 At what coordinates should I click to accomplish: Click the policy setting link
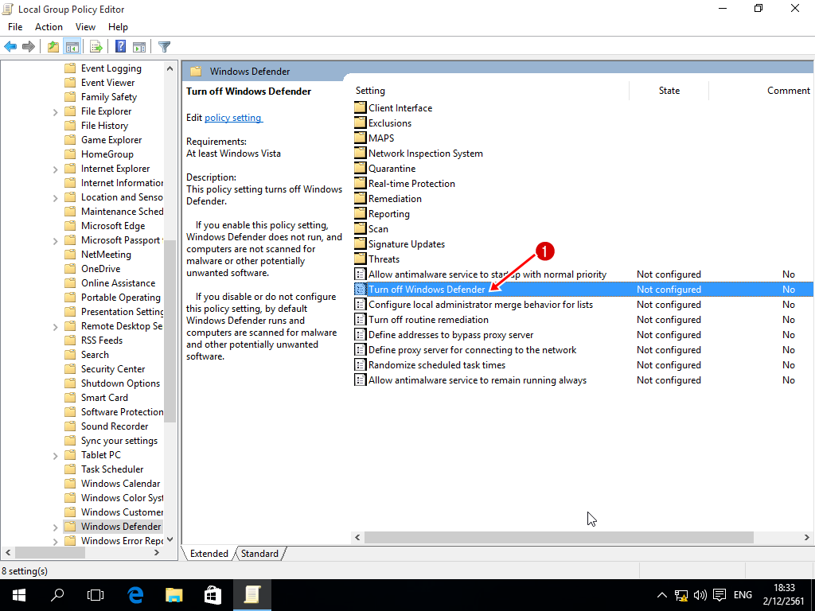coord(232,118)
